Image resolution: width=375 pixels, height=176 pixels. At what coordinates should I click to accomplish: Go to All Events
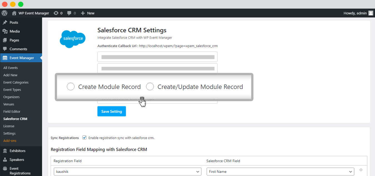tap(11, 68)
